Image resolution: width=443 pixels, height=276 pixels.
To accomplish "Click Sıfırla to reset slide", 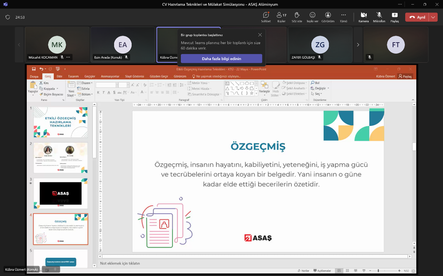I will pyautogui.click(x=84, y=89).
